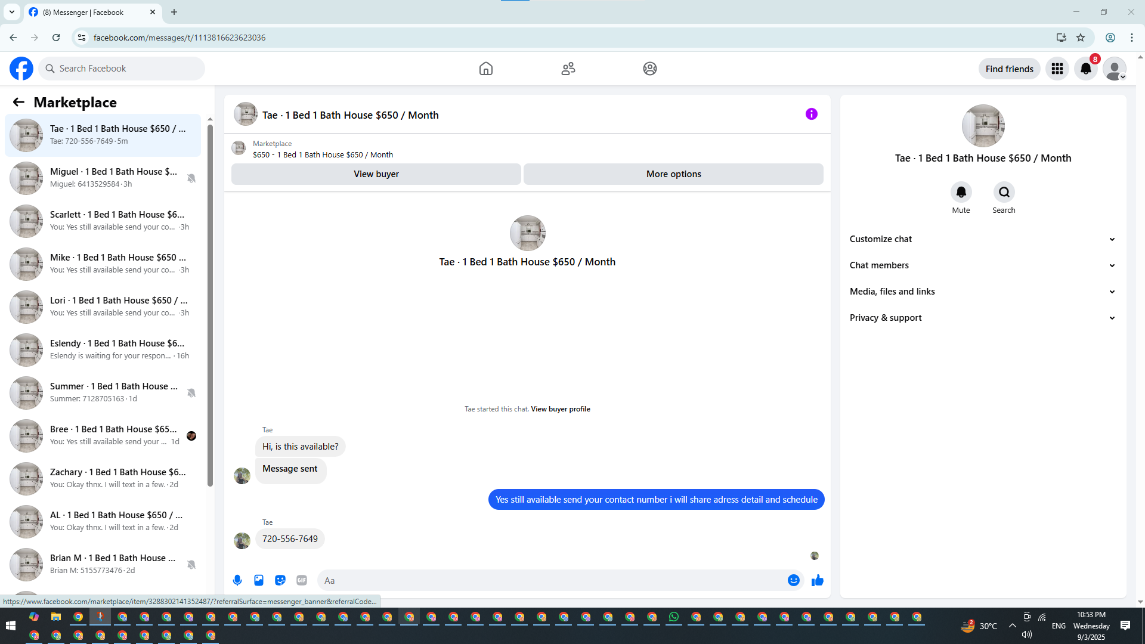Go to the Home feed icon
Image resolution: width=1145 pixels, height=644 pixels.
tap(486, 69)
